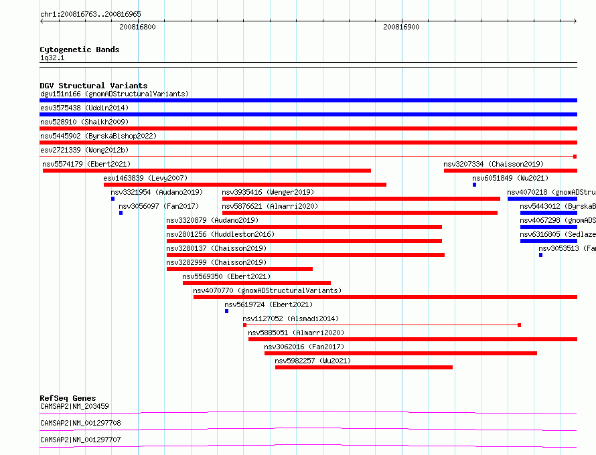Click the magenta line under CAMSAP2|NM_203459

coord(308,412)
